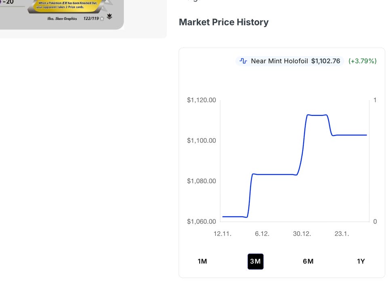This screenshot has width=388, height=291.
Task: Click the 23.1. date on the x-axis
Action: (342, 234)
